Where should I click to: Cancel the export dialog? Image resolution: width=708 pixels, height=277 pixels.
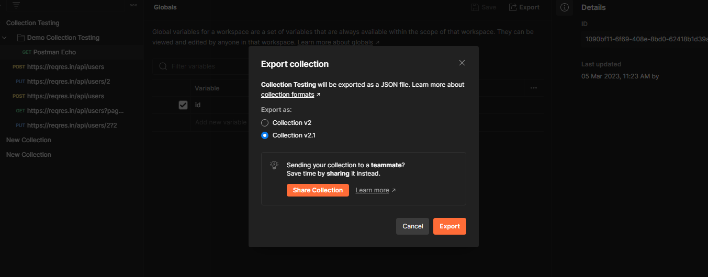pos(412,226)
